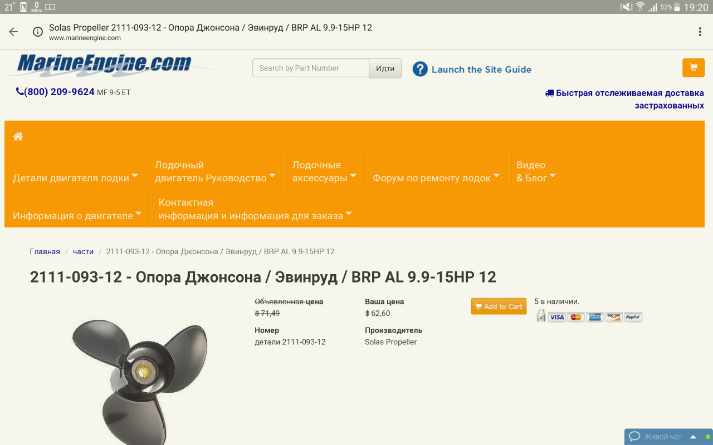Image resolution: width=713 pixels, height=445 pixels.
Task: Follow the Главная breadcrumb link
Action: tap(45, 251)
